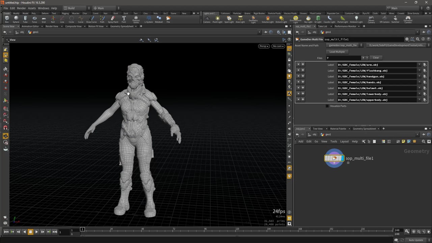Click the Load Multiple button
Screen dimensions: 432x243
click(337, 52)
